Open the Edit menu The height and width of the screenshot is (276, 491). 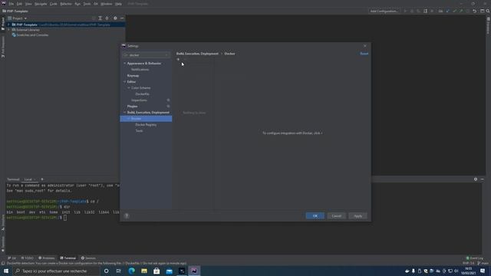[19, 4]
